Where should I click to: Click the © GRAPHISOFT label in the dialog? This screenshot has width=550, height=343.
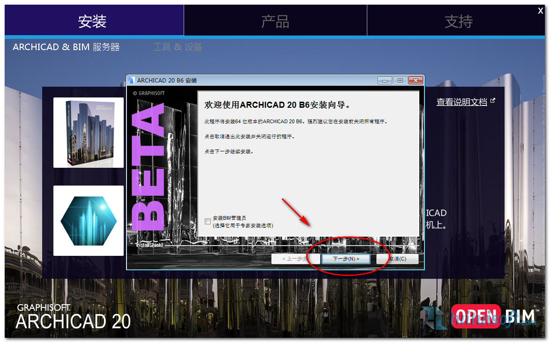pyautogui.click(x=149, y=93)
